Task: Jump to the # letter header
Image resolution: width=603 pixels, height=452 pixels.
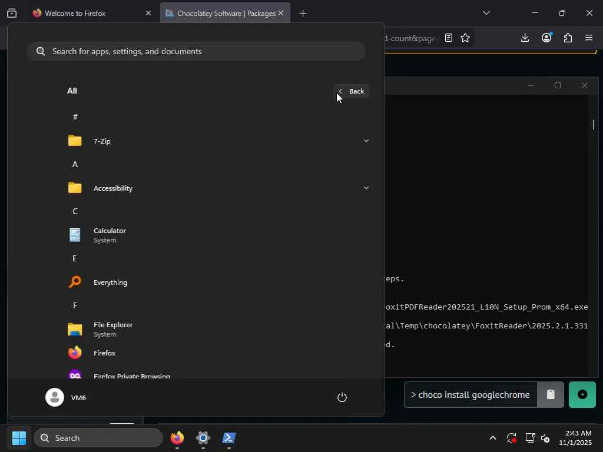Action: tap(75, 117)
